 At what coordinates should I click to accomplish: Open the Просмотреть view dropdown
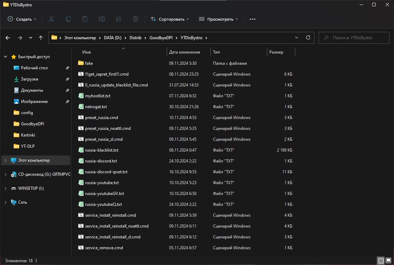point(219,19)
